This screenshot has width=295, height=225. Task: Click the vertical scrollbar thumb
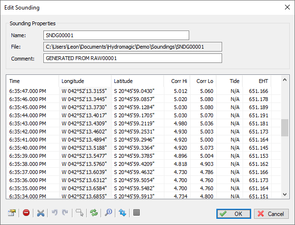[x=285, y=128]
